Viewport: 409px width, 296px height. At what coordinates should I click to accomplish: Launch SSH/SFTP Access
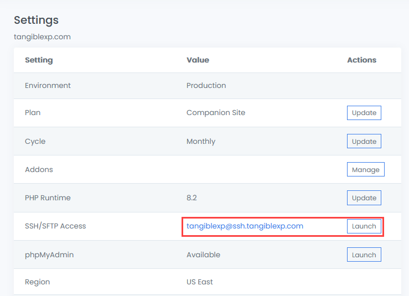point(364,226)
